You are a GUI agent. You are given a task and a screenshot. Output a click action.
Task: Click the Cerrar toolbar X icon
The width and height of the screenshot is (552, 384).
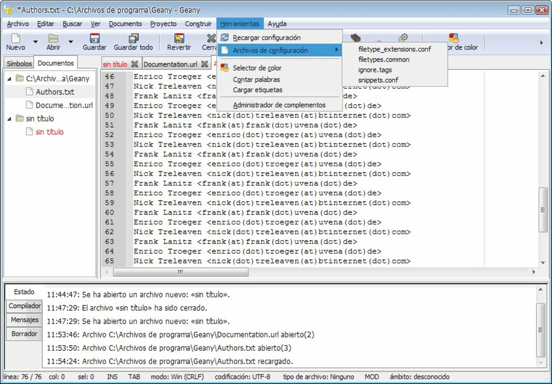pos(211,38)
